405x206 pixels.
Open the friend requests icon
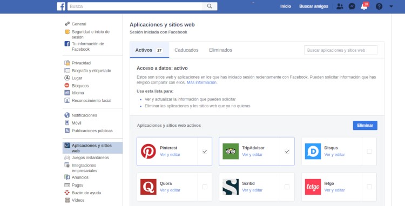click(x=340, y=6)
